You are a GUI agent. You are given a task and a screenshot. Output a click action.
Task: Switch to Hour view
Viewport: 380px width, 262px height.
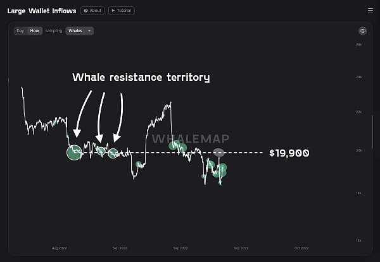click(35, 31)
